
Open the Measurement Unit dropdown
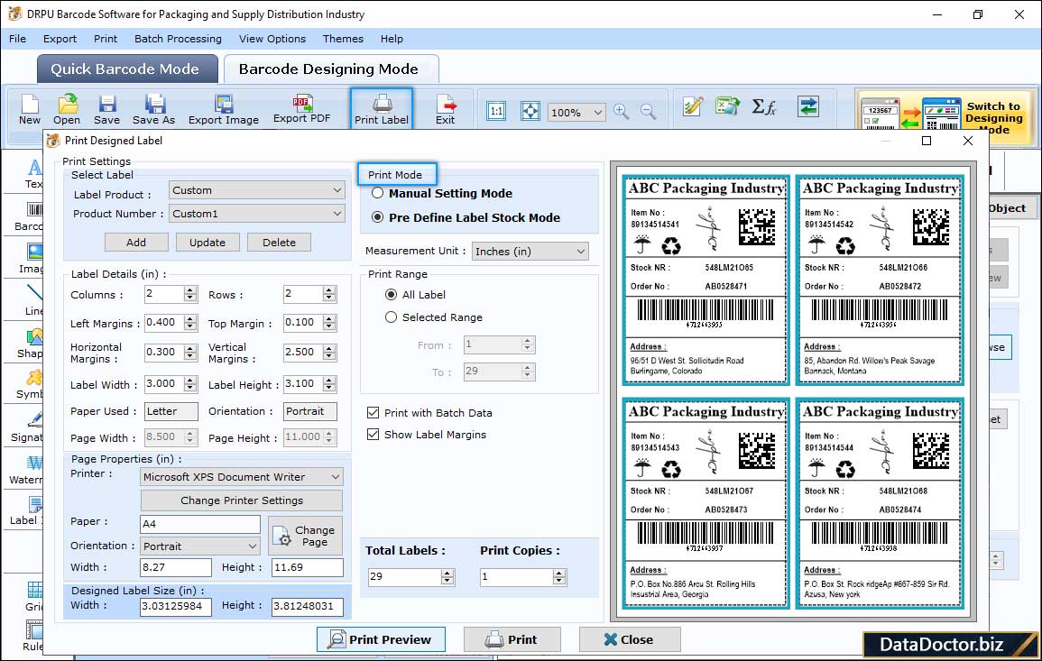point(530,251)
